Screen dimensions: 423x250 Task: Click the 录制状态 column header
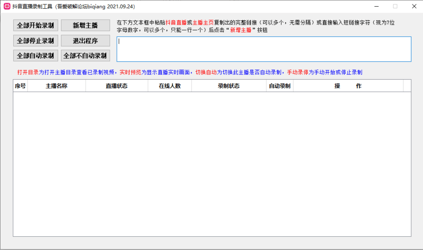(x=229, y=86)
